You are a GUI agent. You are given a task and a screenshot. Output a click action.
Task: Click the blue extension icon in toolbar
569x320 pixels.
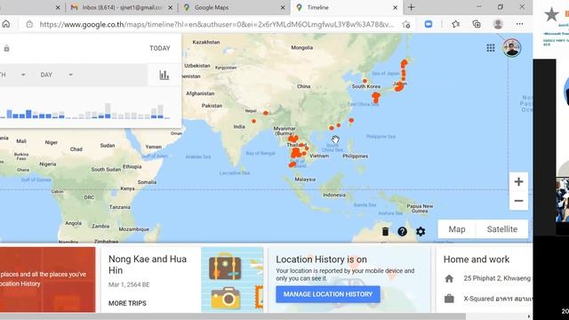(429, 24)
